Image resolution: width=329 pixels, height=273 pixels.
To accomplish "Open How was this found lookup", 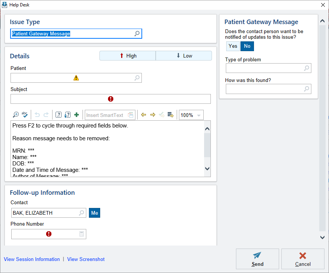I will [x=306, y=89].
